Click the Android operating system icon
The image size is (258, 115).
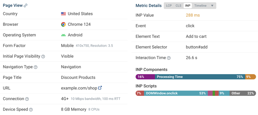point(63,35)
